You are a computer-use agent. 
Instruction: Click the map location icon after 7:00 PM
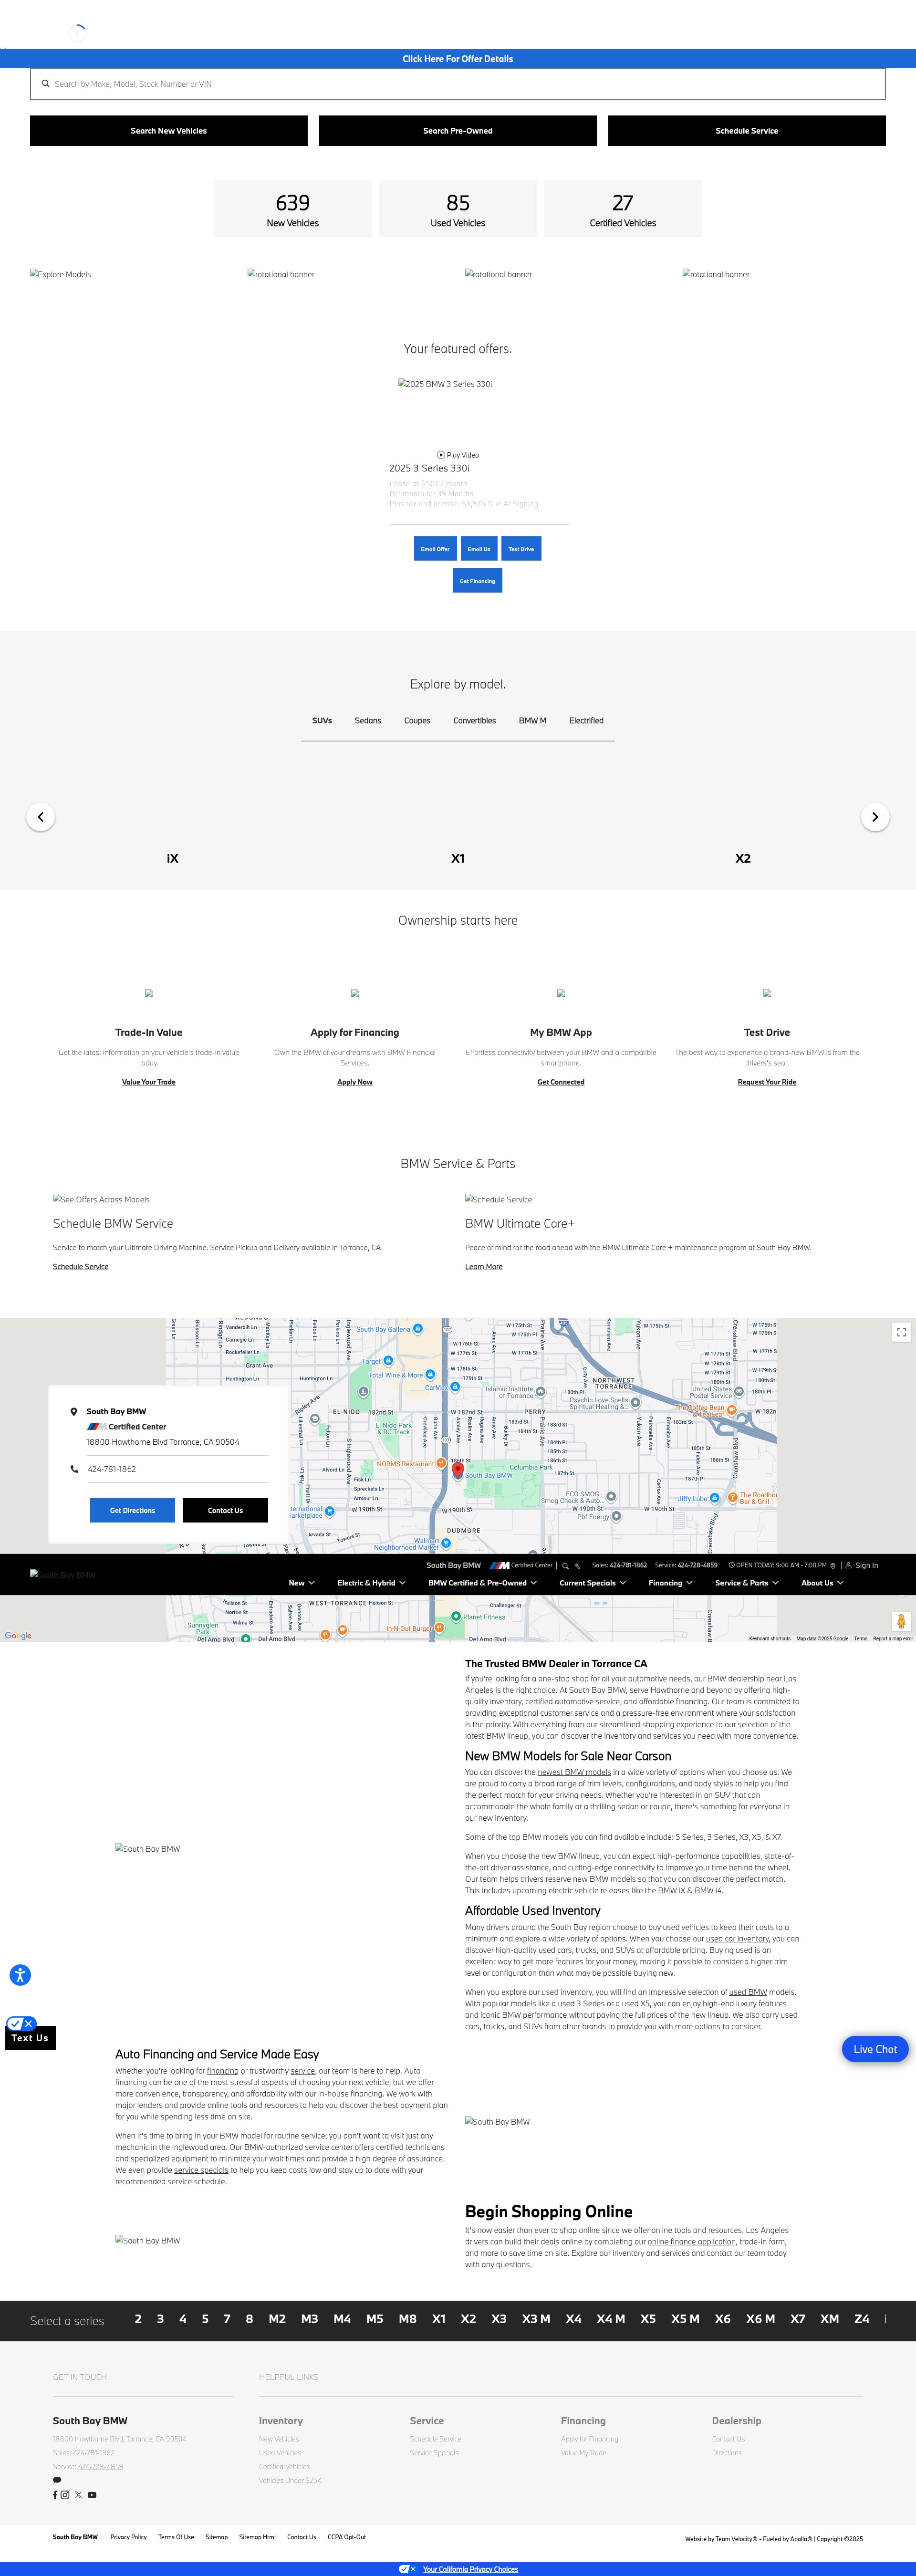(833, 1566)
